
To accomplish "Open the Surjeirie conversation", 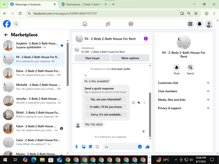I will pos(33,45).
